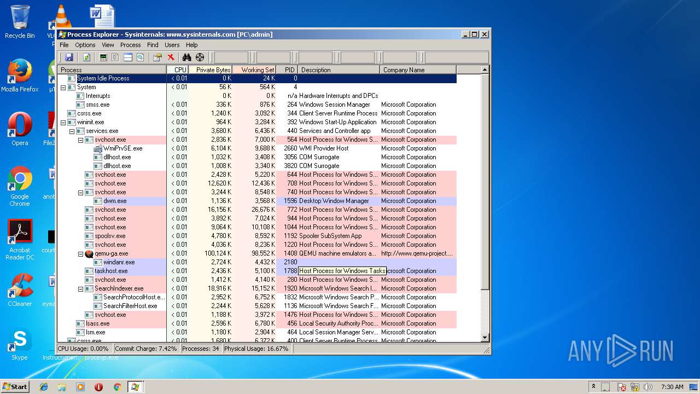700x394 pixels.
Task: Click the crosshair Find Window's Process icon
Action: coord(200,57)
